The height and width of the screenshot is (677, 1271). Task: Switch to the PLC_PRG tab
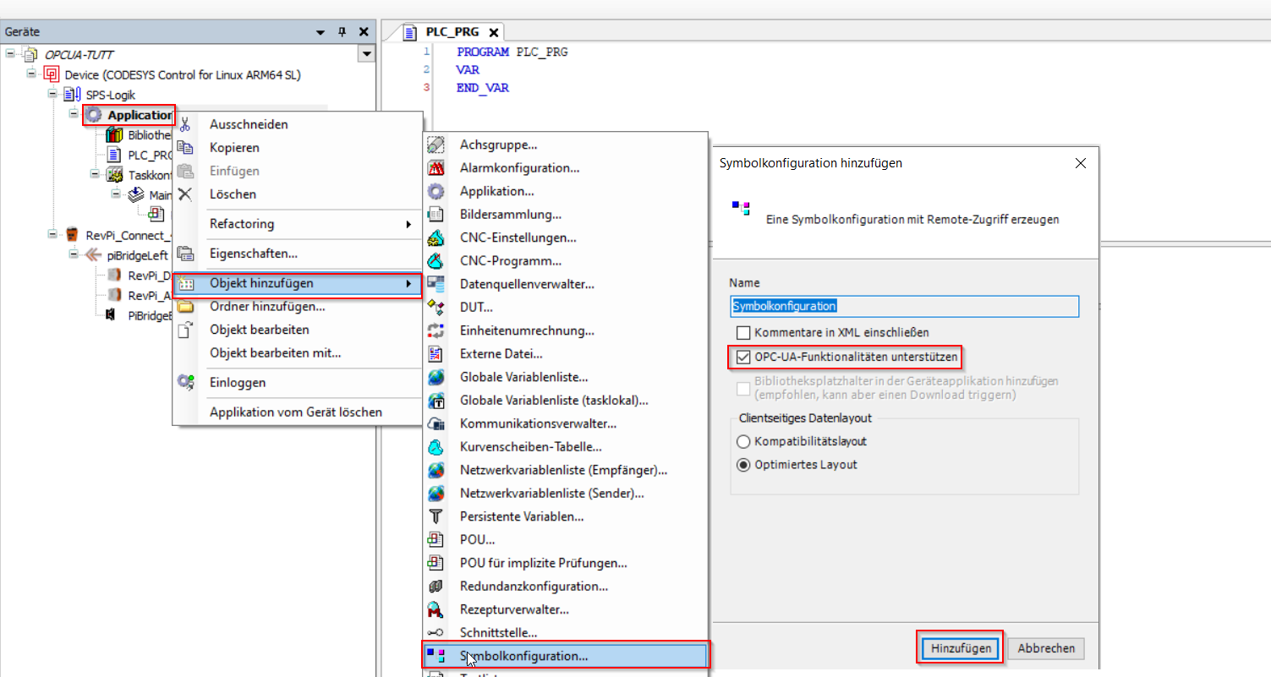coord(452,32)
